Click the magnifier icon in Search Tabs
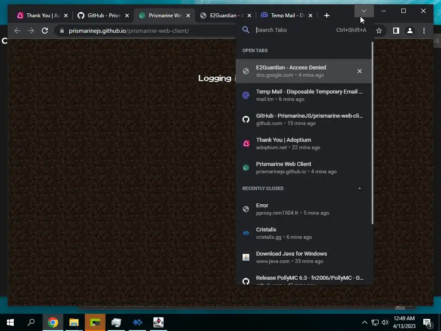 (245, 30)
